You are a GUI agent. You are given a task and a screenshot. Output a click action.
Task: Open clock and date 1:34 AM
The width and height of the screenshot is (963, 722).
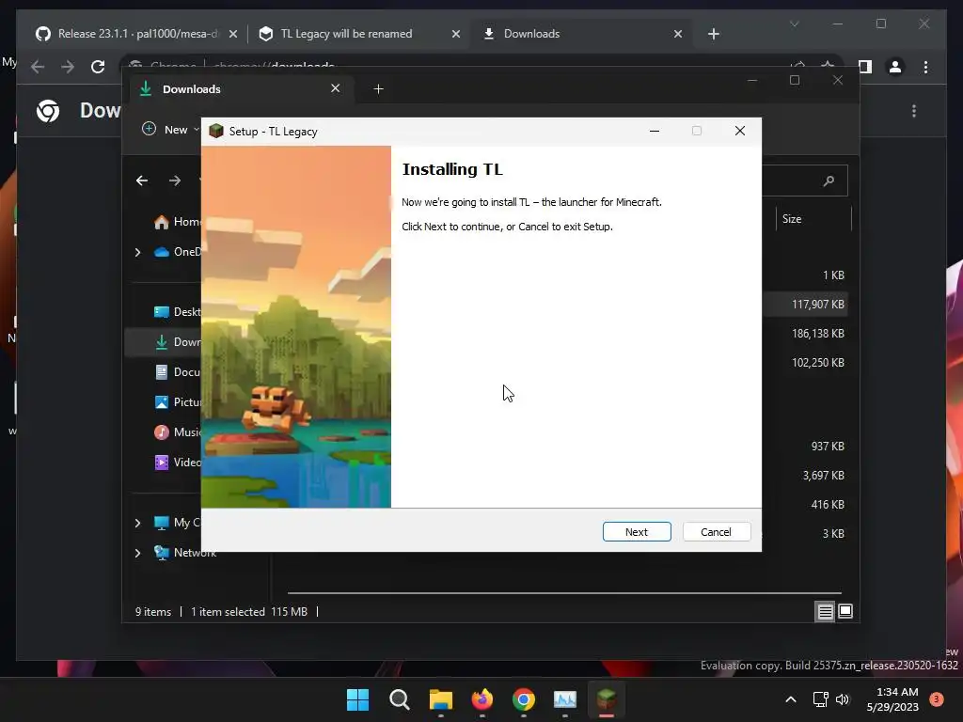[x=892, y=699]
